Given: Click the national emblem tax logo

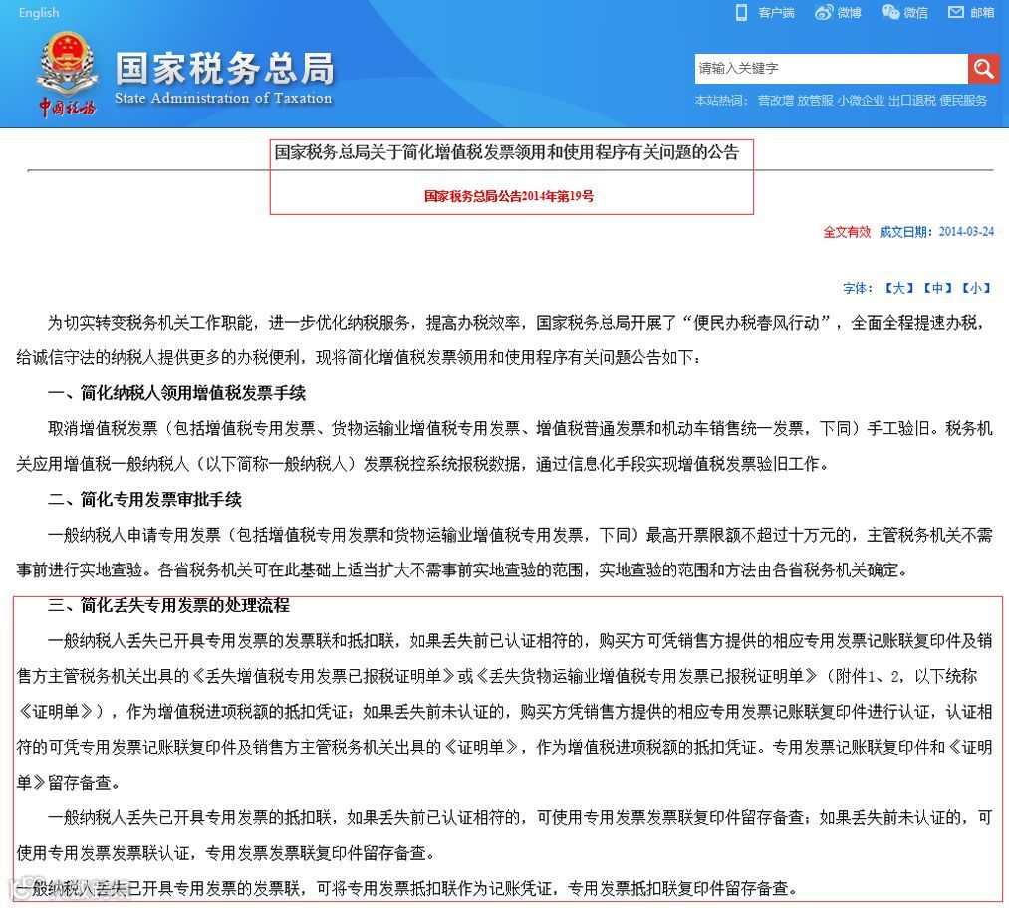Looking at the screenshot, I should [67, 74].
